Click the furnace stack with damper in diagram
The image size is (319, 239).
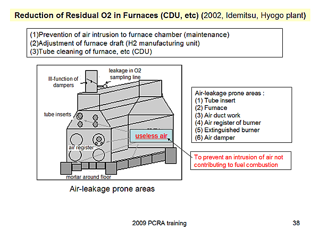tap(91, 81)
